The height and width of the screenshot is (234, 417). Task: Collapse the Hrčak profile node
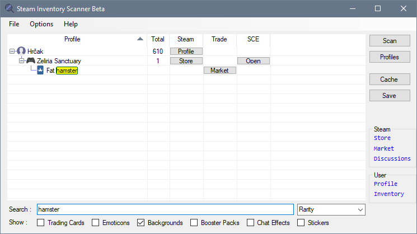click(x=12, y=51)
